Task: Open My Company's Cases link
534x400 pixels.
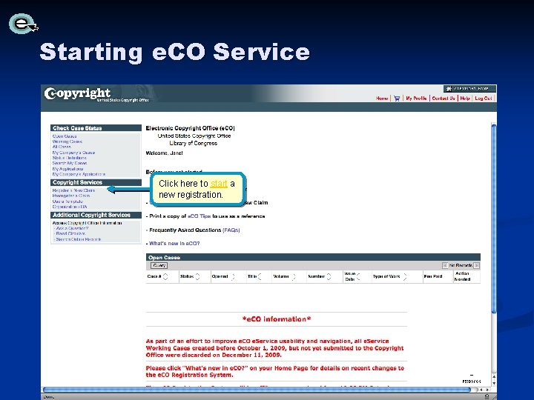Action: click(x=73, y=153)
